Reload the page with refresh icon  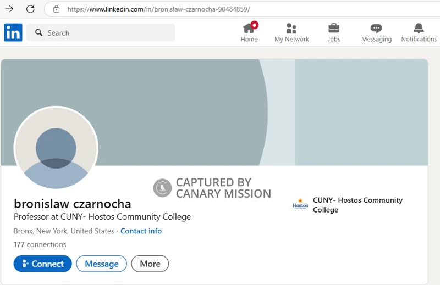click(30, 9)
